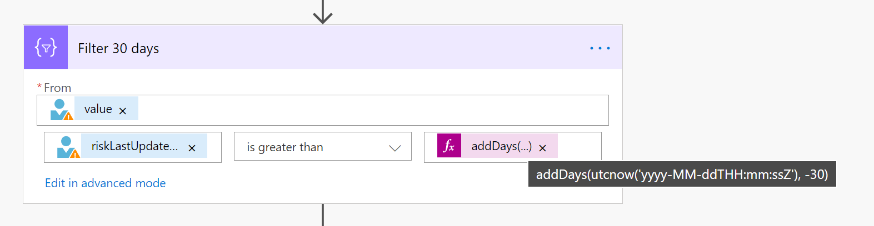Remove the value token from From field
The image size is (874, 226).
point(123,111)
